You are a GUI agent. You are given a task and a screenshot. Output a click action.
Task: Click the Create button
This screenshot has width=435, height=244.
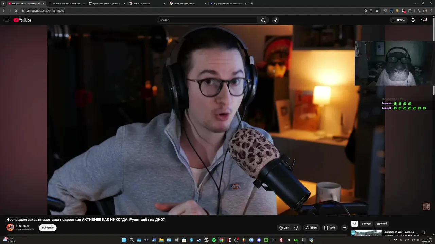[x=398, y=20]
